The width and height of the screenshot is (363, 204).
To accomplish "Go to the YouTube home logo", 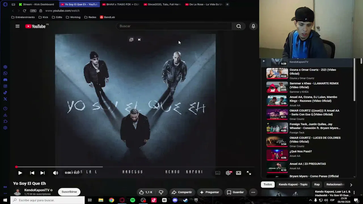I will click(35, 26).
